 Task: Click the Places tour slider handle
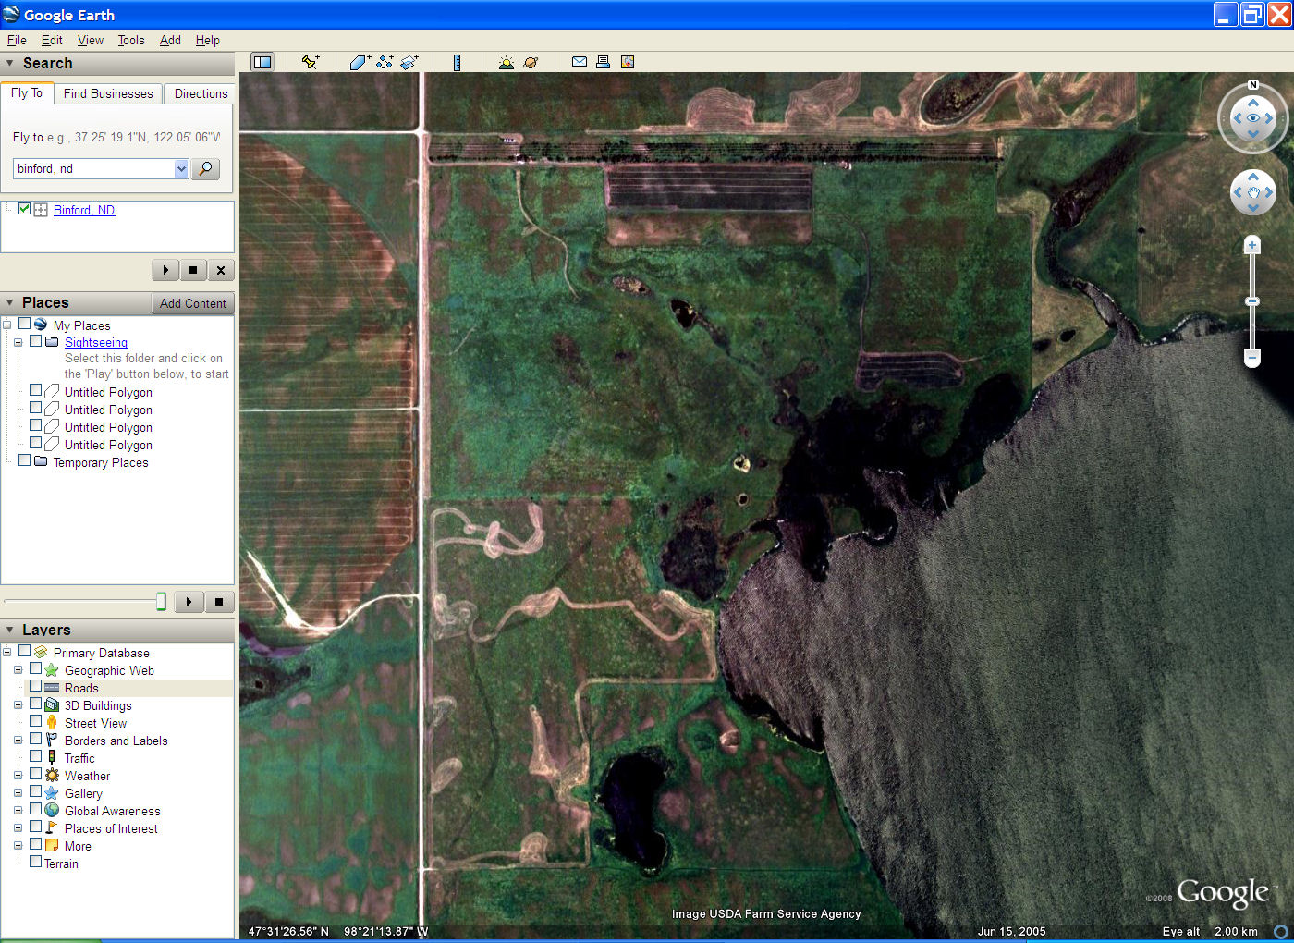(x=161, y=602)
